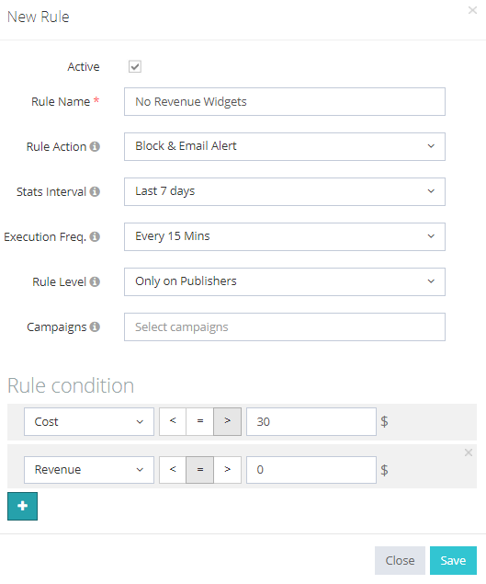Remove the Revenue condition row
Image resolution: width=486 pixels, height=584 pixels.
[469, 452]
